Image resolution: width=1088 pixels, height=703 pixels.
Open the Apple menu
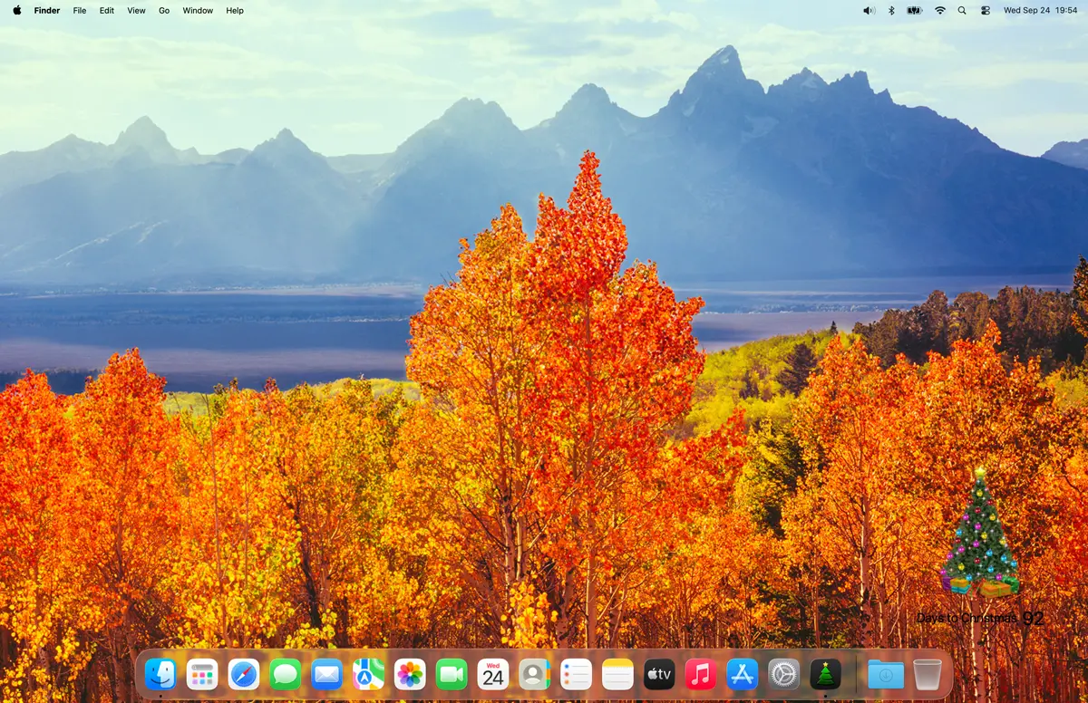coord(17,11)
